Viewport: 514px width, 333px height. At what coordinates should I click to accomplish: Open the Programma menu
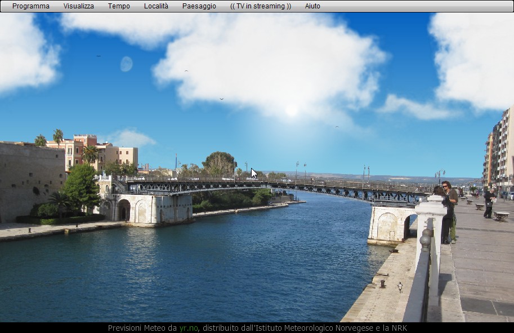point(30,6)
